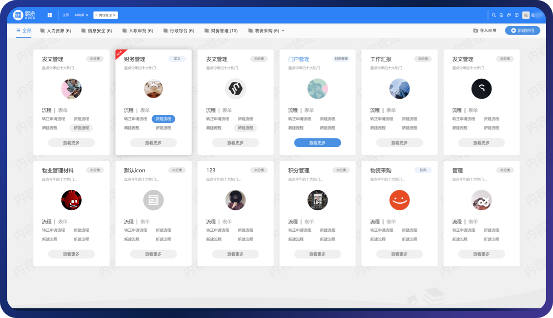Click the 123 card avatar photo

[x=235, y=200]
